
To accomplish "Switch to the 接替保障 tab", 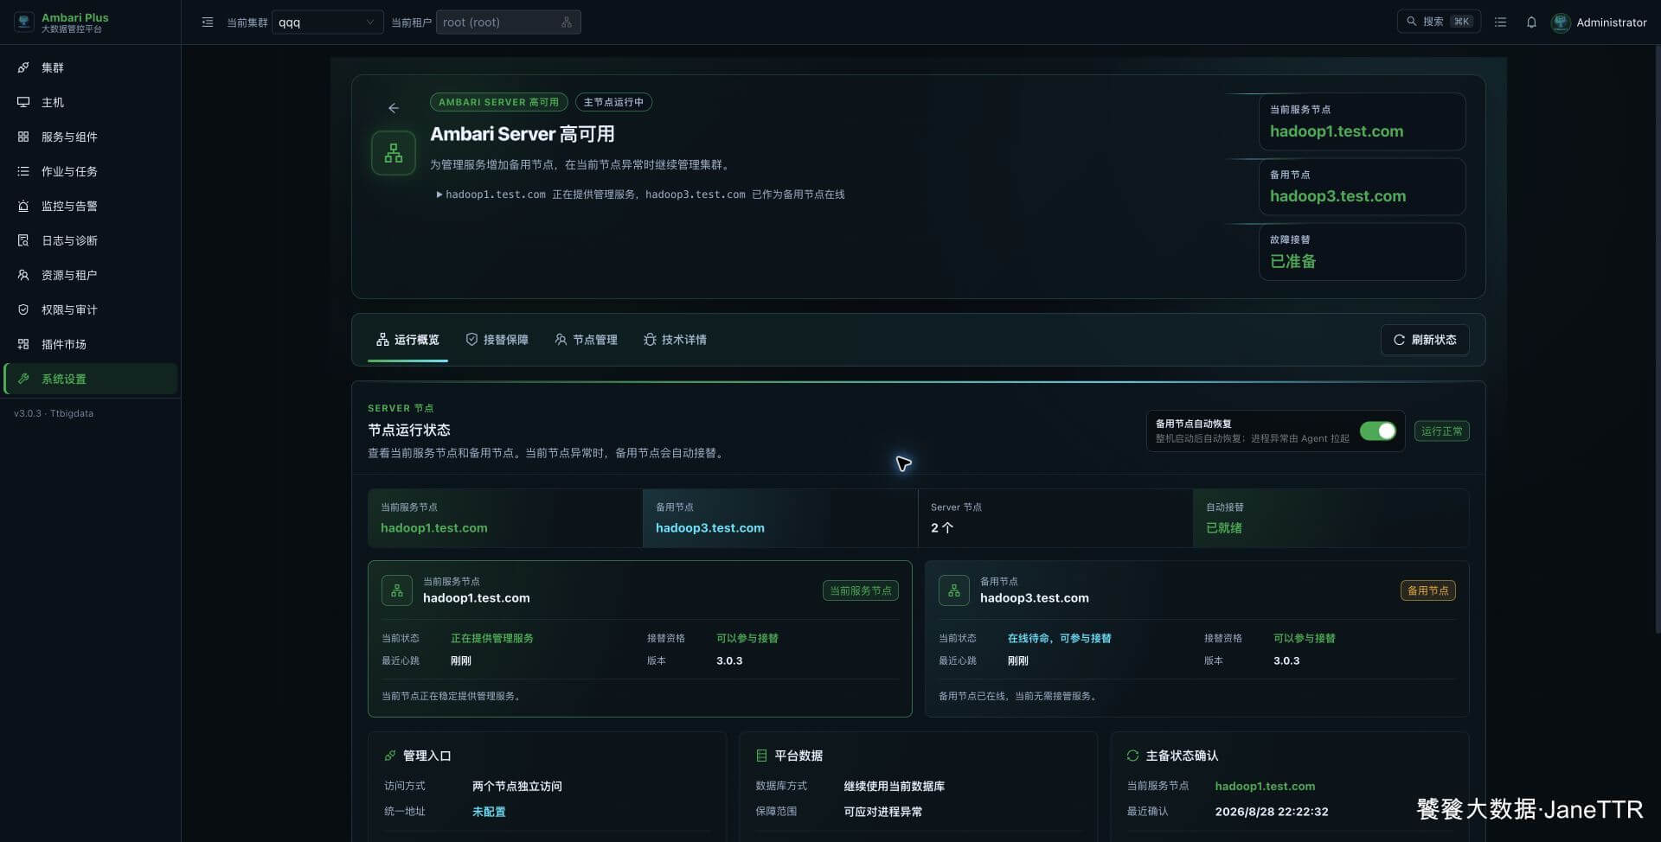I will point(497,340).
